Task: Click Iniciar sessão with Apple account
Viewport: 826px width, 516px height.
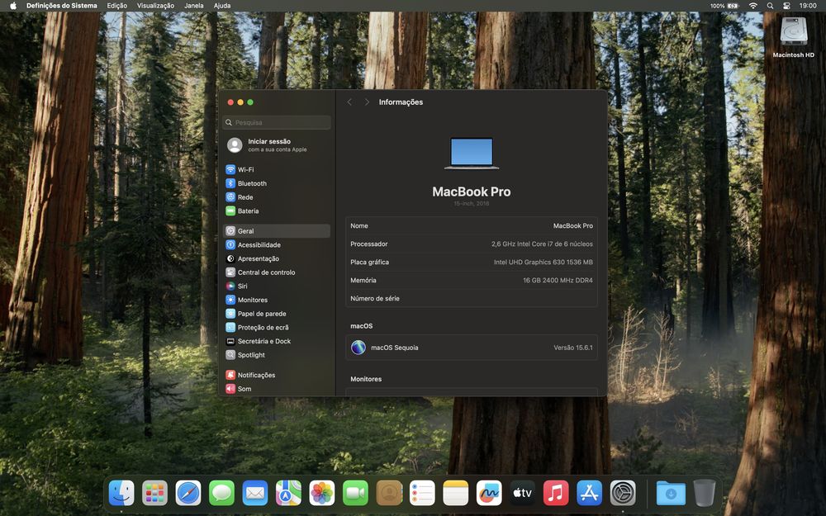Action: click(x=277, y=145)
